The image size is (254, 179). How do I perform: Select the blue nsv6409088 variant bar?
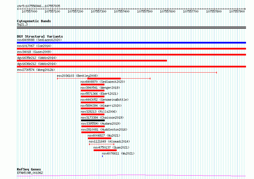pyautogui.click(x=131, y=43)
